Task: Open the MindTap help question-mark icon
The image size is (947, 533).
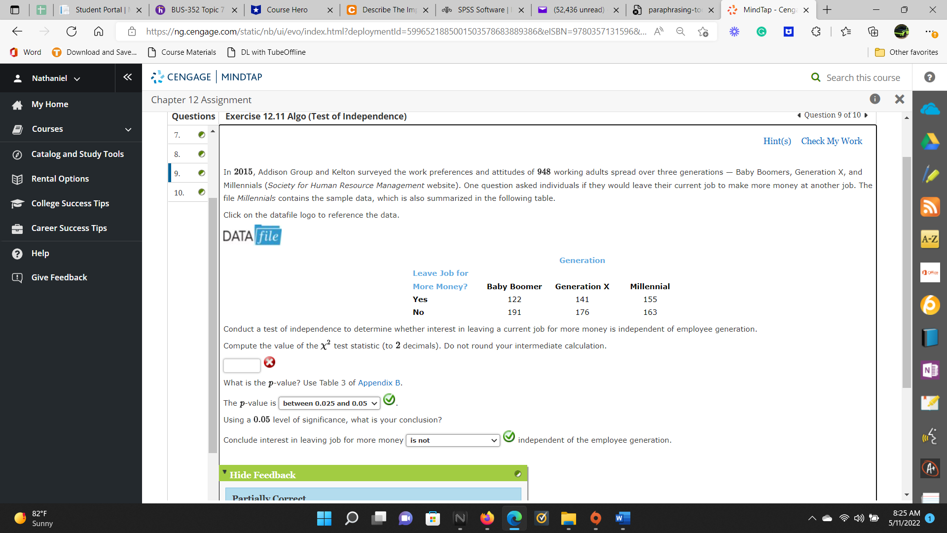Action: coord(929,77)
